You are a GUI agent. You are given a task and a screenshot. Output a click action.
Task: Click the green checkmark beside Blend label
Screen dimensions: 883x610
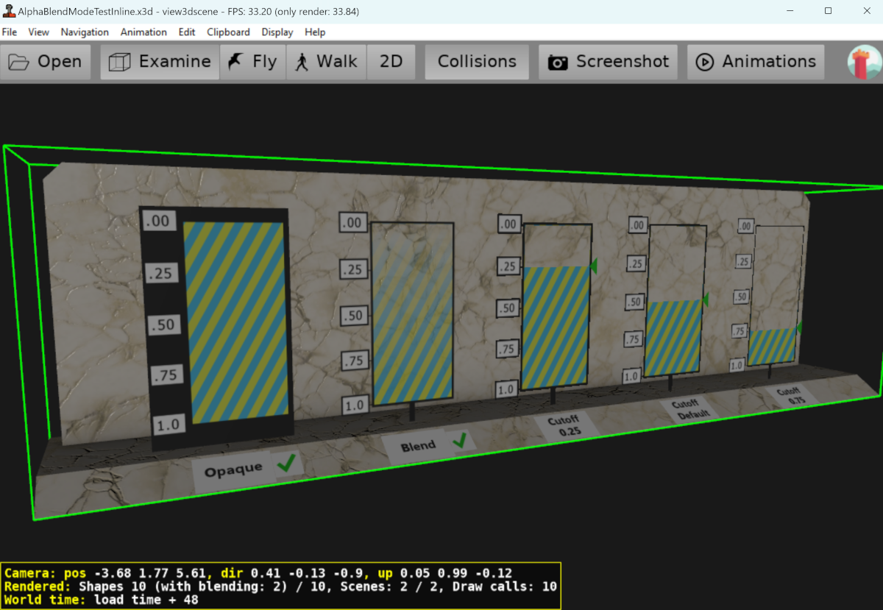(460, 441)
